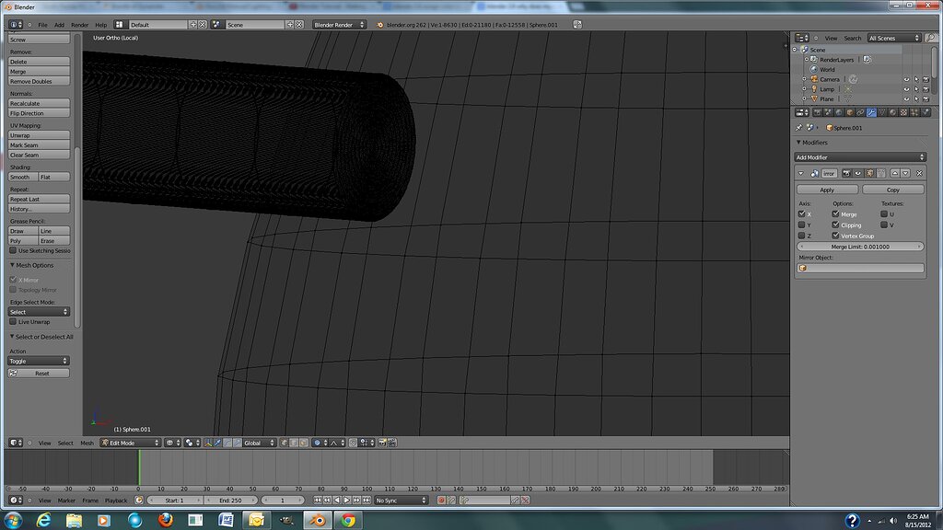
Task: Collapse the Mesh Options panel
Action: tap(12, 265)
